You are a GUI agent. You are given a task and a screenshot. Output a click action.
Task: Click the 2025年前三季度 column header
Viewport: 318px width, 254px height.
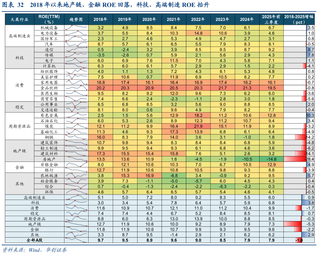pos(271,19)
